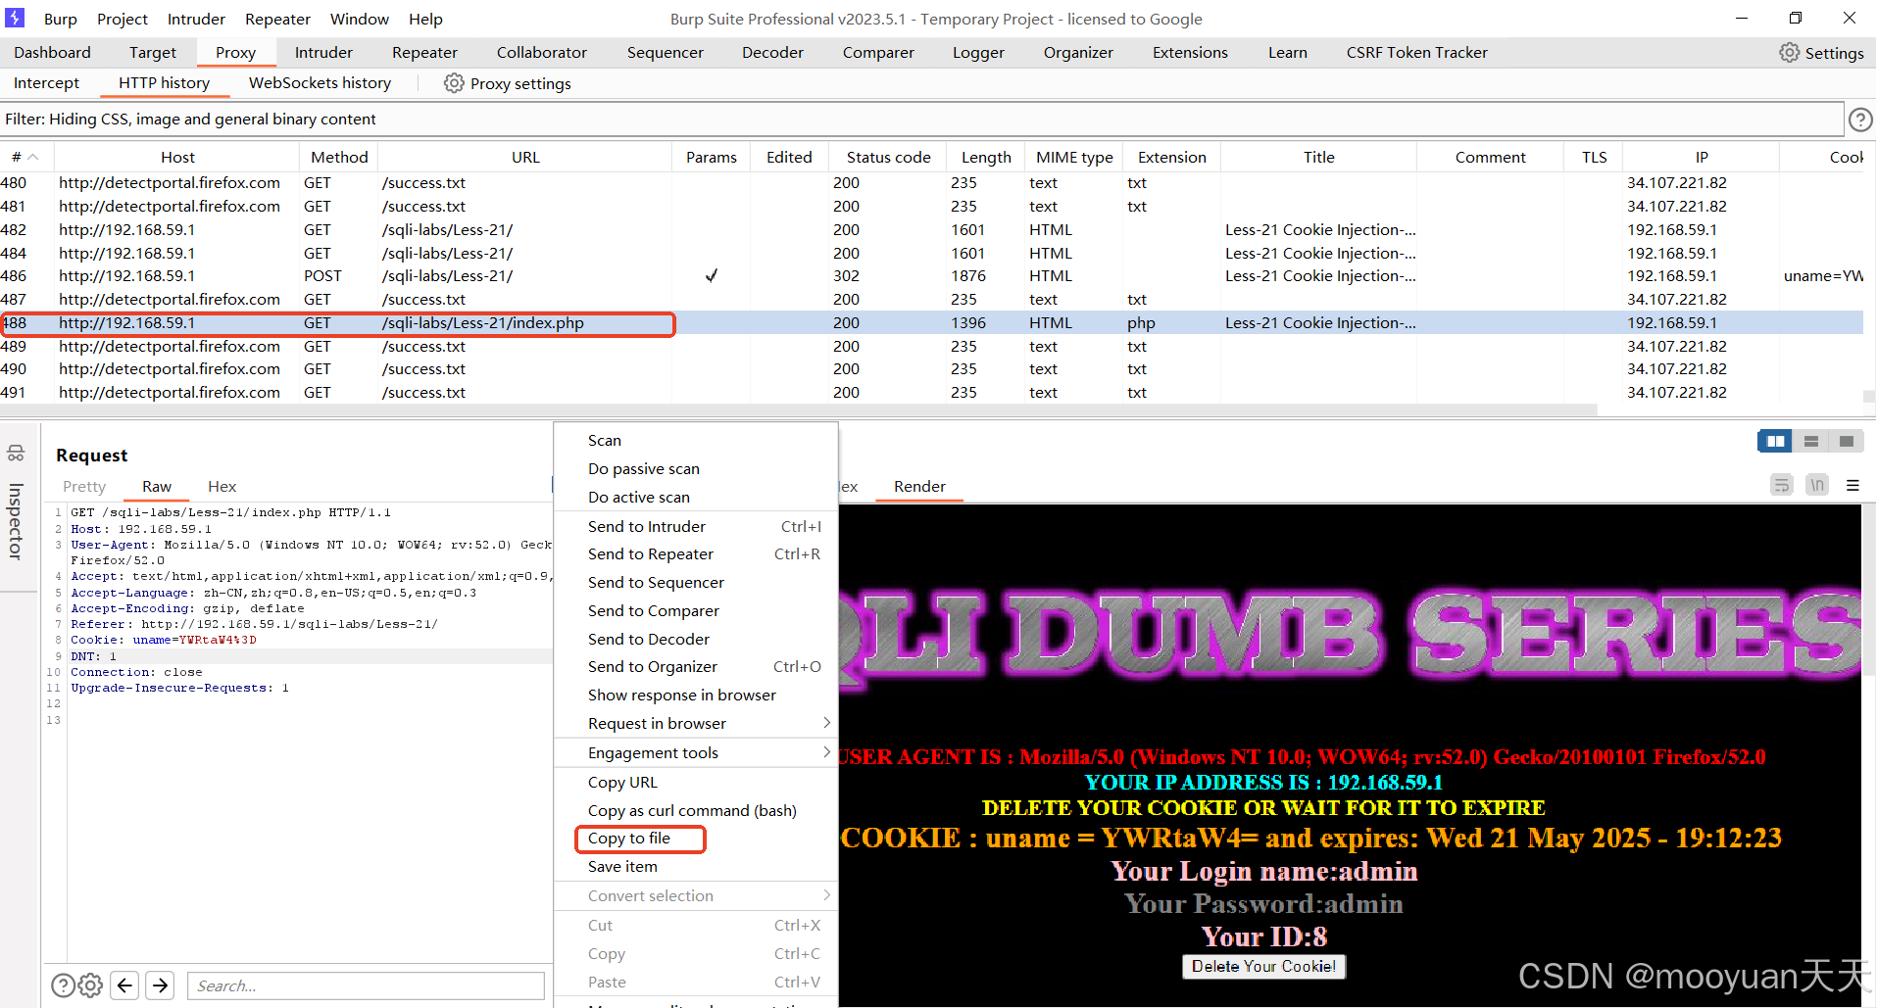Open the Repeater menu in menu bar
Screen dimensions: 1877x1008
tap(277, 19)
